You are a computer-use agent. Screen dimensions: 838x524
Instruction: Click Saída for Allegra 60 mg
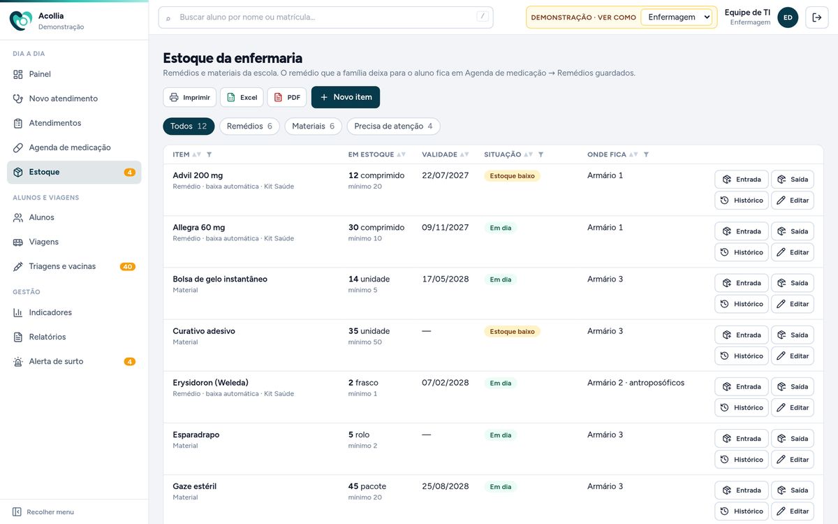pos(793,231)
